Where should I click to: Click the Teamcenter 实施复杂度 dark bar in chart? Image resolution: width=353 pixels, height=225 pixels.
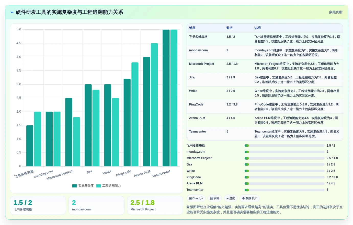tap(166, 98)
